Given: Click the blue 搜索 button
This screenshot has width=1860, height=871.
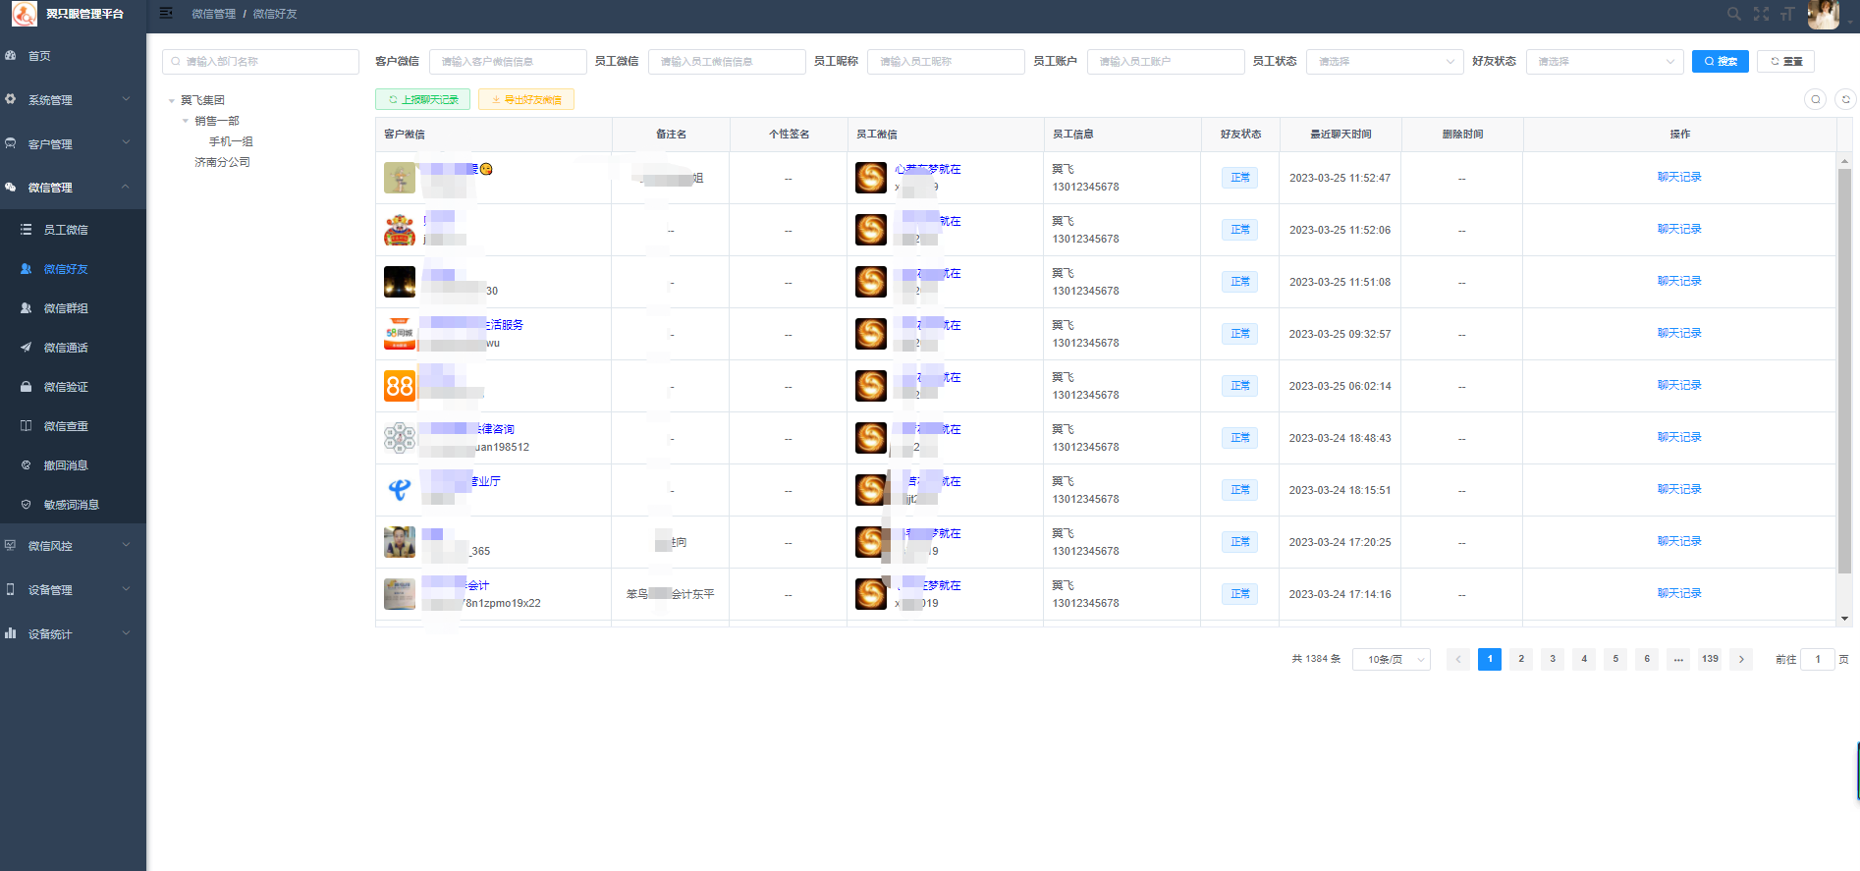Looking at the screenshot, I should 1720,62.
